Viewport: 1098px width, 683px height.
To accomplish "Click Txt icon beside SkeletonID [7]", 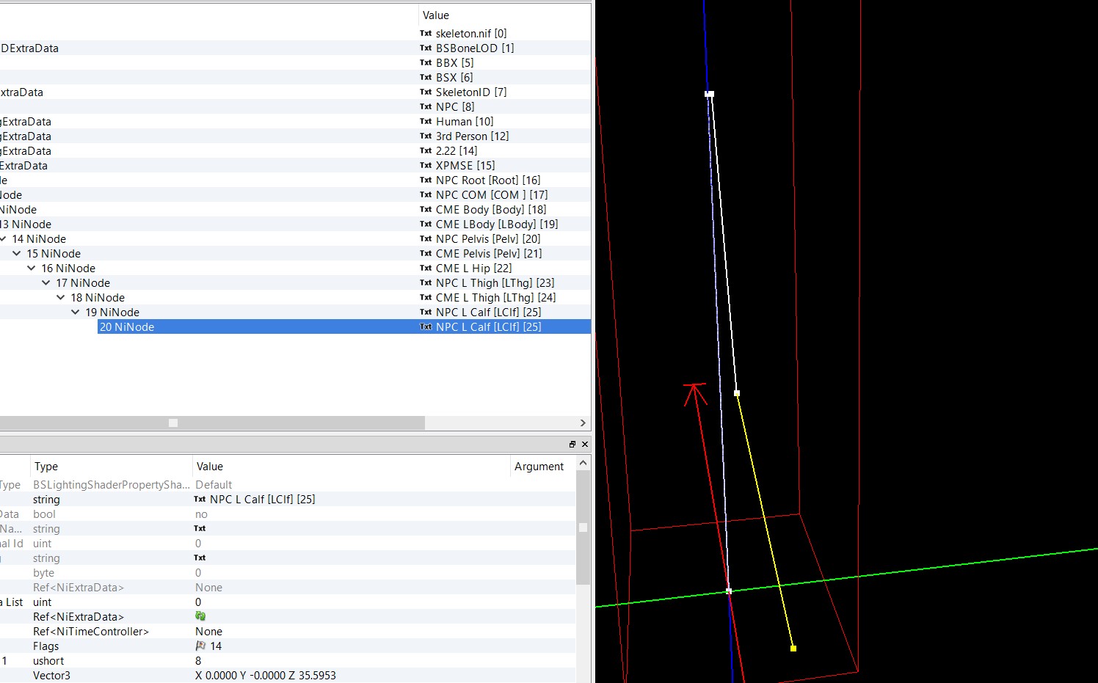I will (x=426, y=92).
